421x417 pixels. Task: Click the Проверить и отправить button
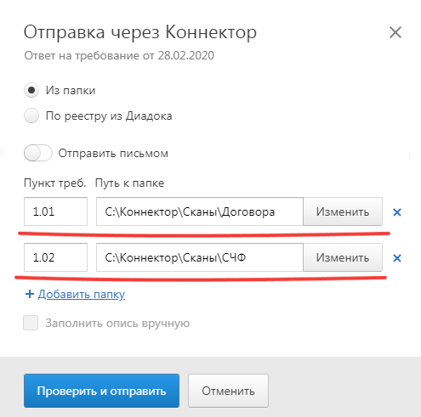101,391
